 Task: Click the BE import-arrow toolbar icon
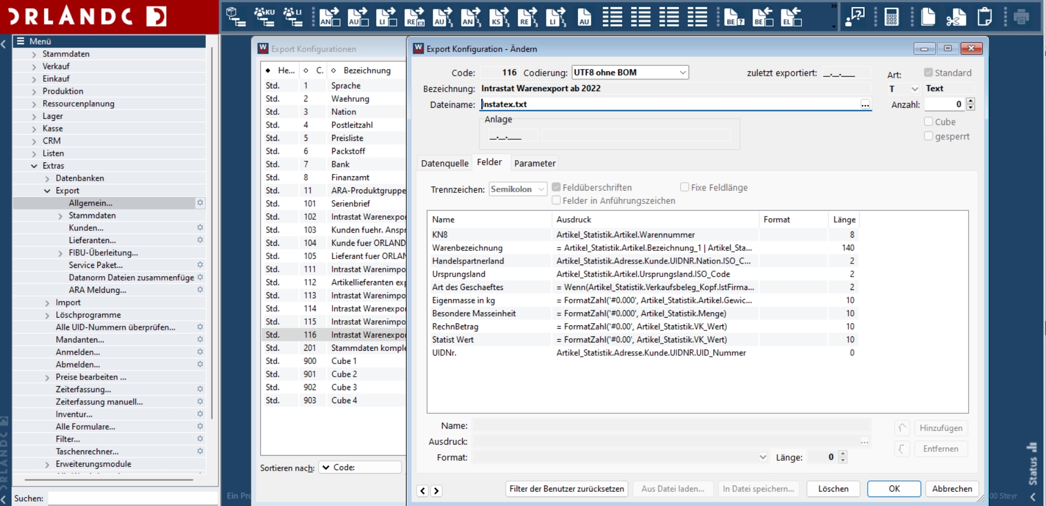coord(763,17)
